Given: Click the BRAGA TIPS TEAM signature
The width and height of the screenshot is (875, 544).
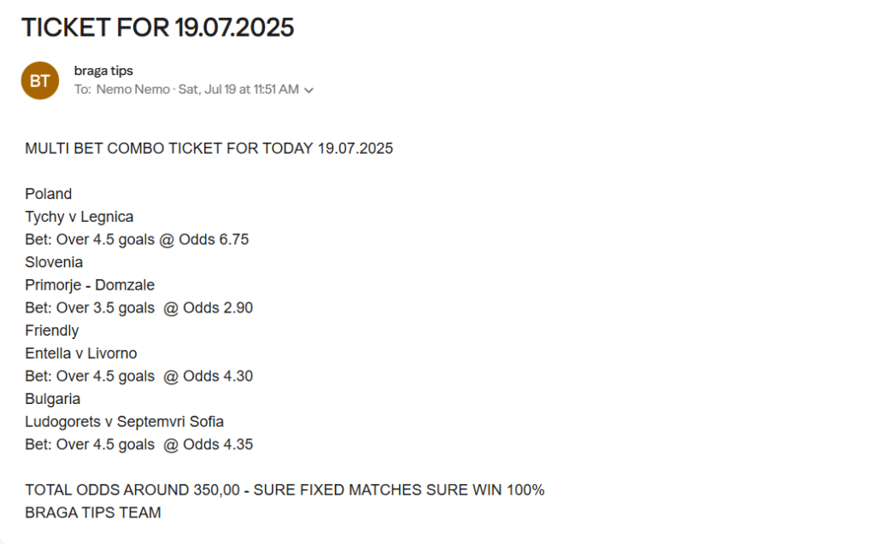Looking at the screenshot, I should click(x=93, y=512).
